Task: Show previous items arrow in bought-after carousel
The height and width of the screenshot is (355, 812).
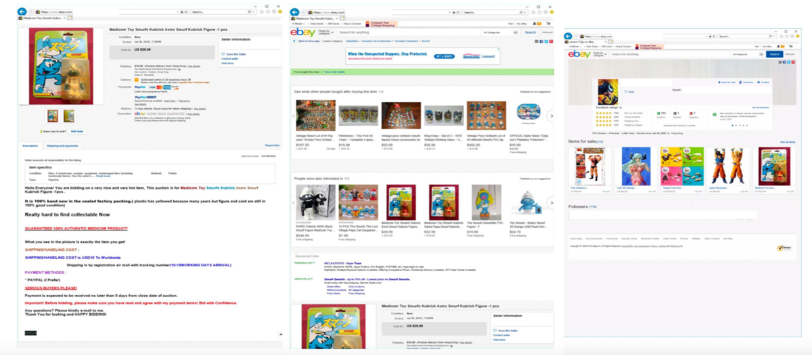Action: pos(293,116)
